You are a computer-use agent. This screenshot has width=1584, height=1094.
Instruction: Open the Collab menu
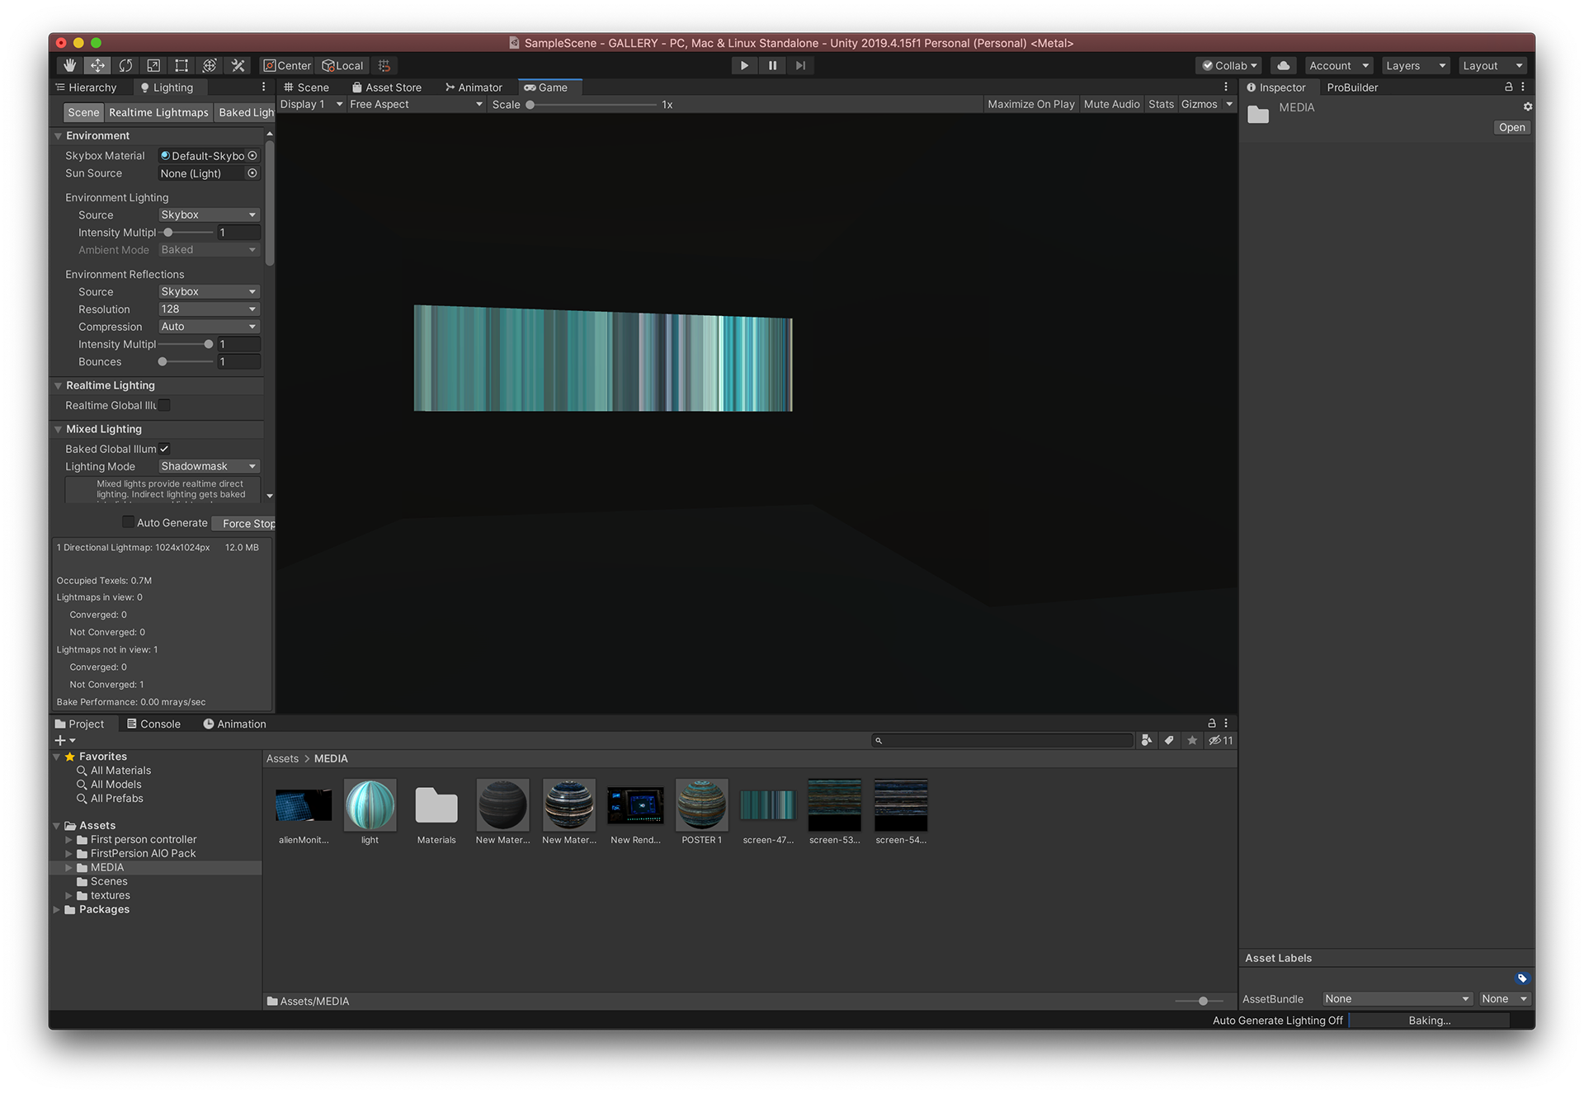tap(1229, 65)
